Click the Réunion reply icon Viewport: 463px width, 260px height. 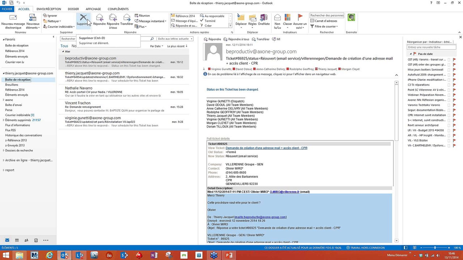coord(136,16)
